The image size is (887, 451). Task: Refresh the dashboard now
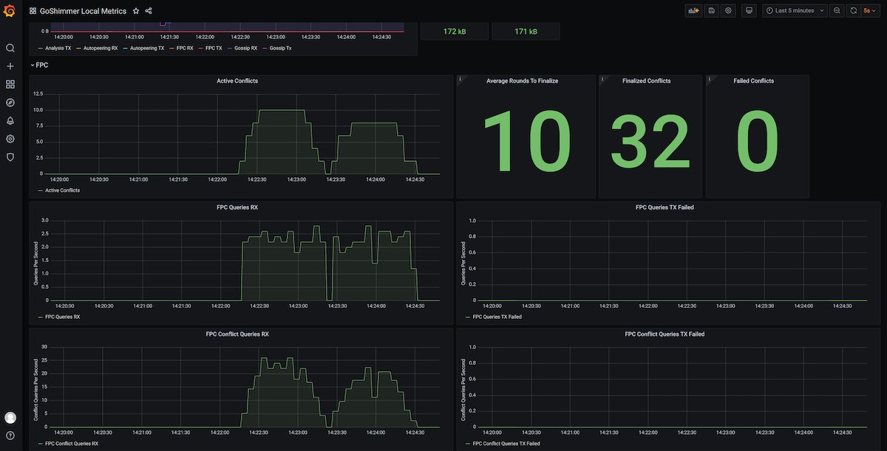[x=854, y=11]
